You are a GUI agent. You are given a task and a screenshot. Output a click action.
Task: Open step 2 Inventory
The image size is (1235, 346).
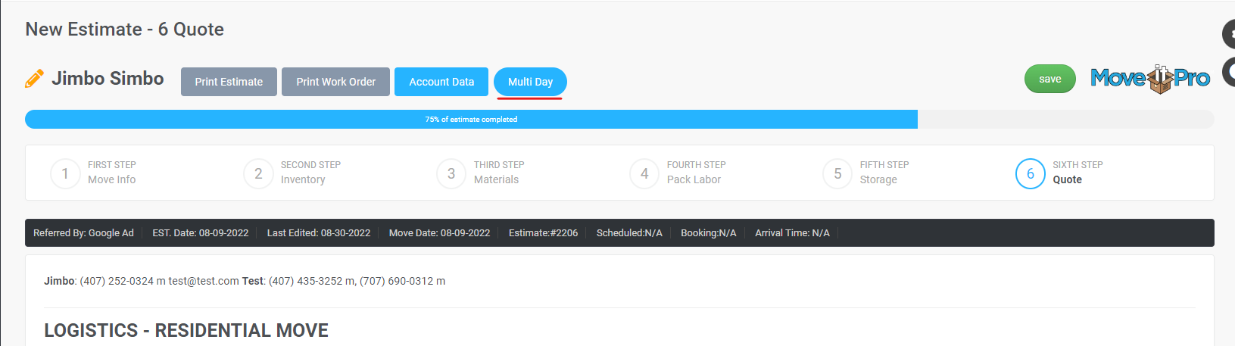pos(259,173)
